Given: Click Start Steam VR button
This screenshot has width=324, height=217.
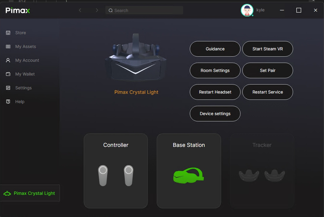Looking at the screenshot, I should 268,49.
